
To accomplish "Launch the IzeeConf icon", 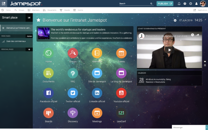I will (x=121, y=113).
